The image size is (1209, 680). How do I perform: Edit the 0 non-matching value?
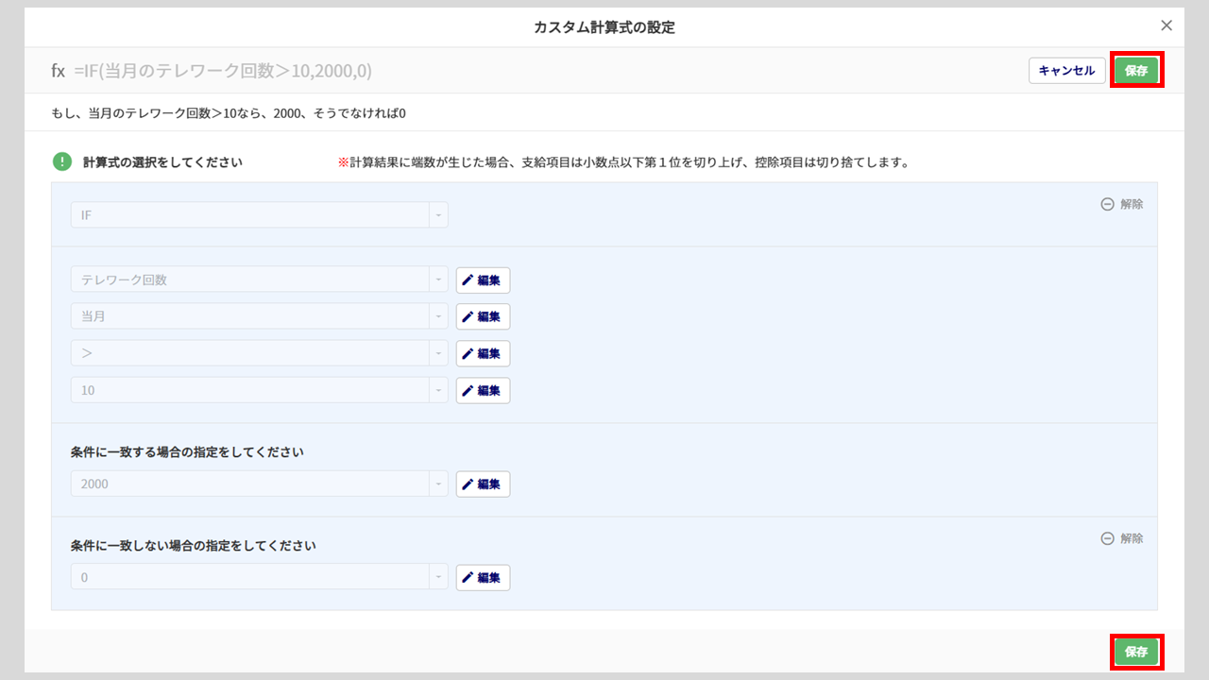point(483,577)
